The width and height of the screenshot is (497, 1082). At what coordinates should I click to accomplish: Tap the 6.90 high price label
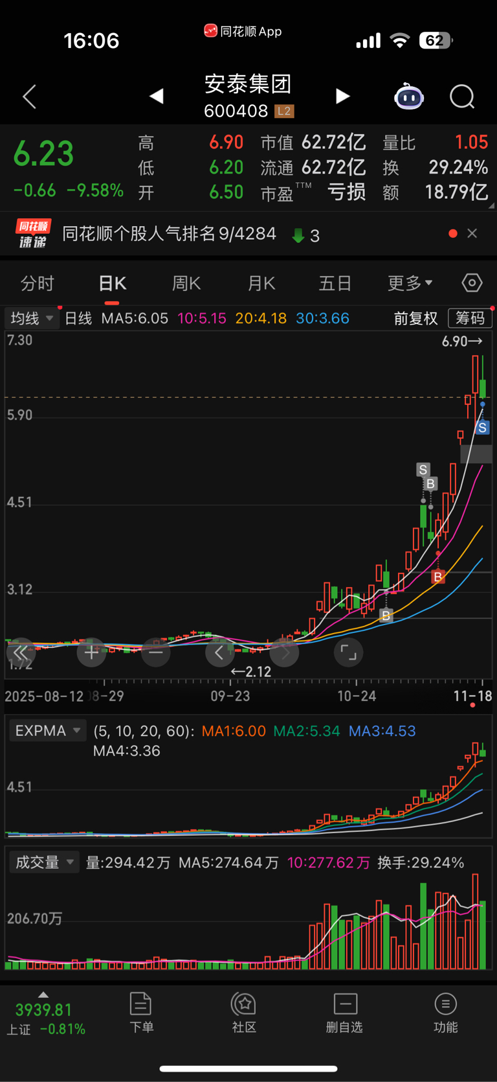point(462,341)
